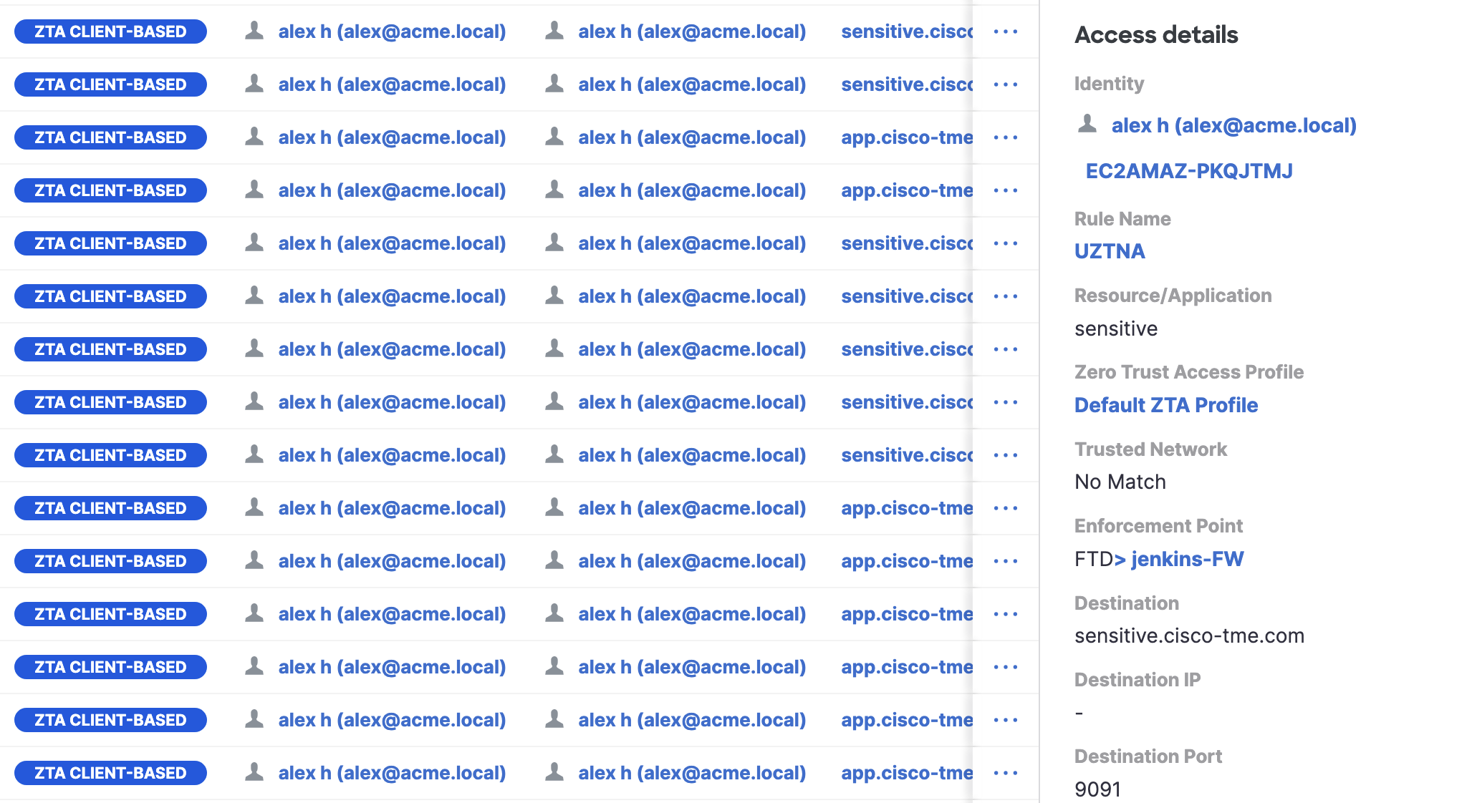Viewport: 1467px width, 803px height.
Task: Click user icon in Access details identity
Action: (1087, 125)
